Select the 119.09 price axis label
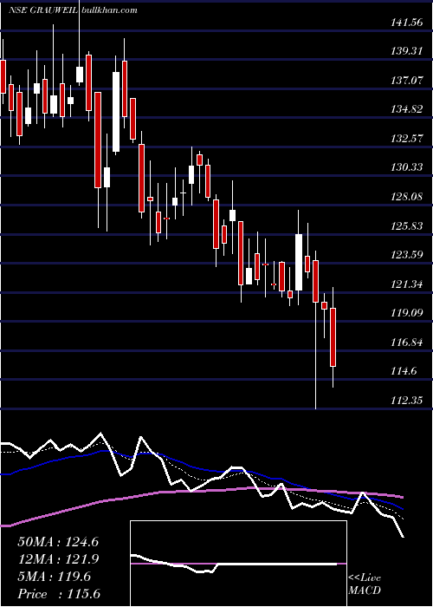The width and height of the screenshot is (433, 607). [x=407, y=313]
